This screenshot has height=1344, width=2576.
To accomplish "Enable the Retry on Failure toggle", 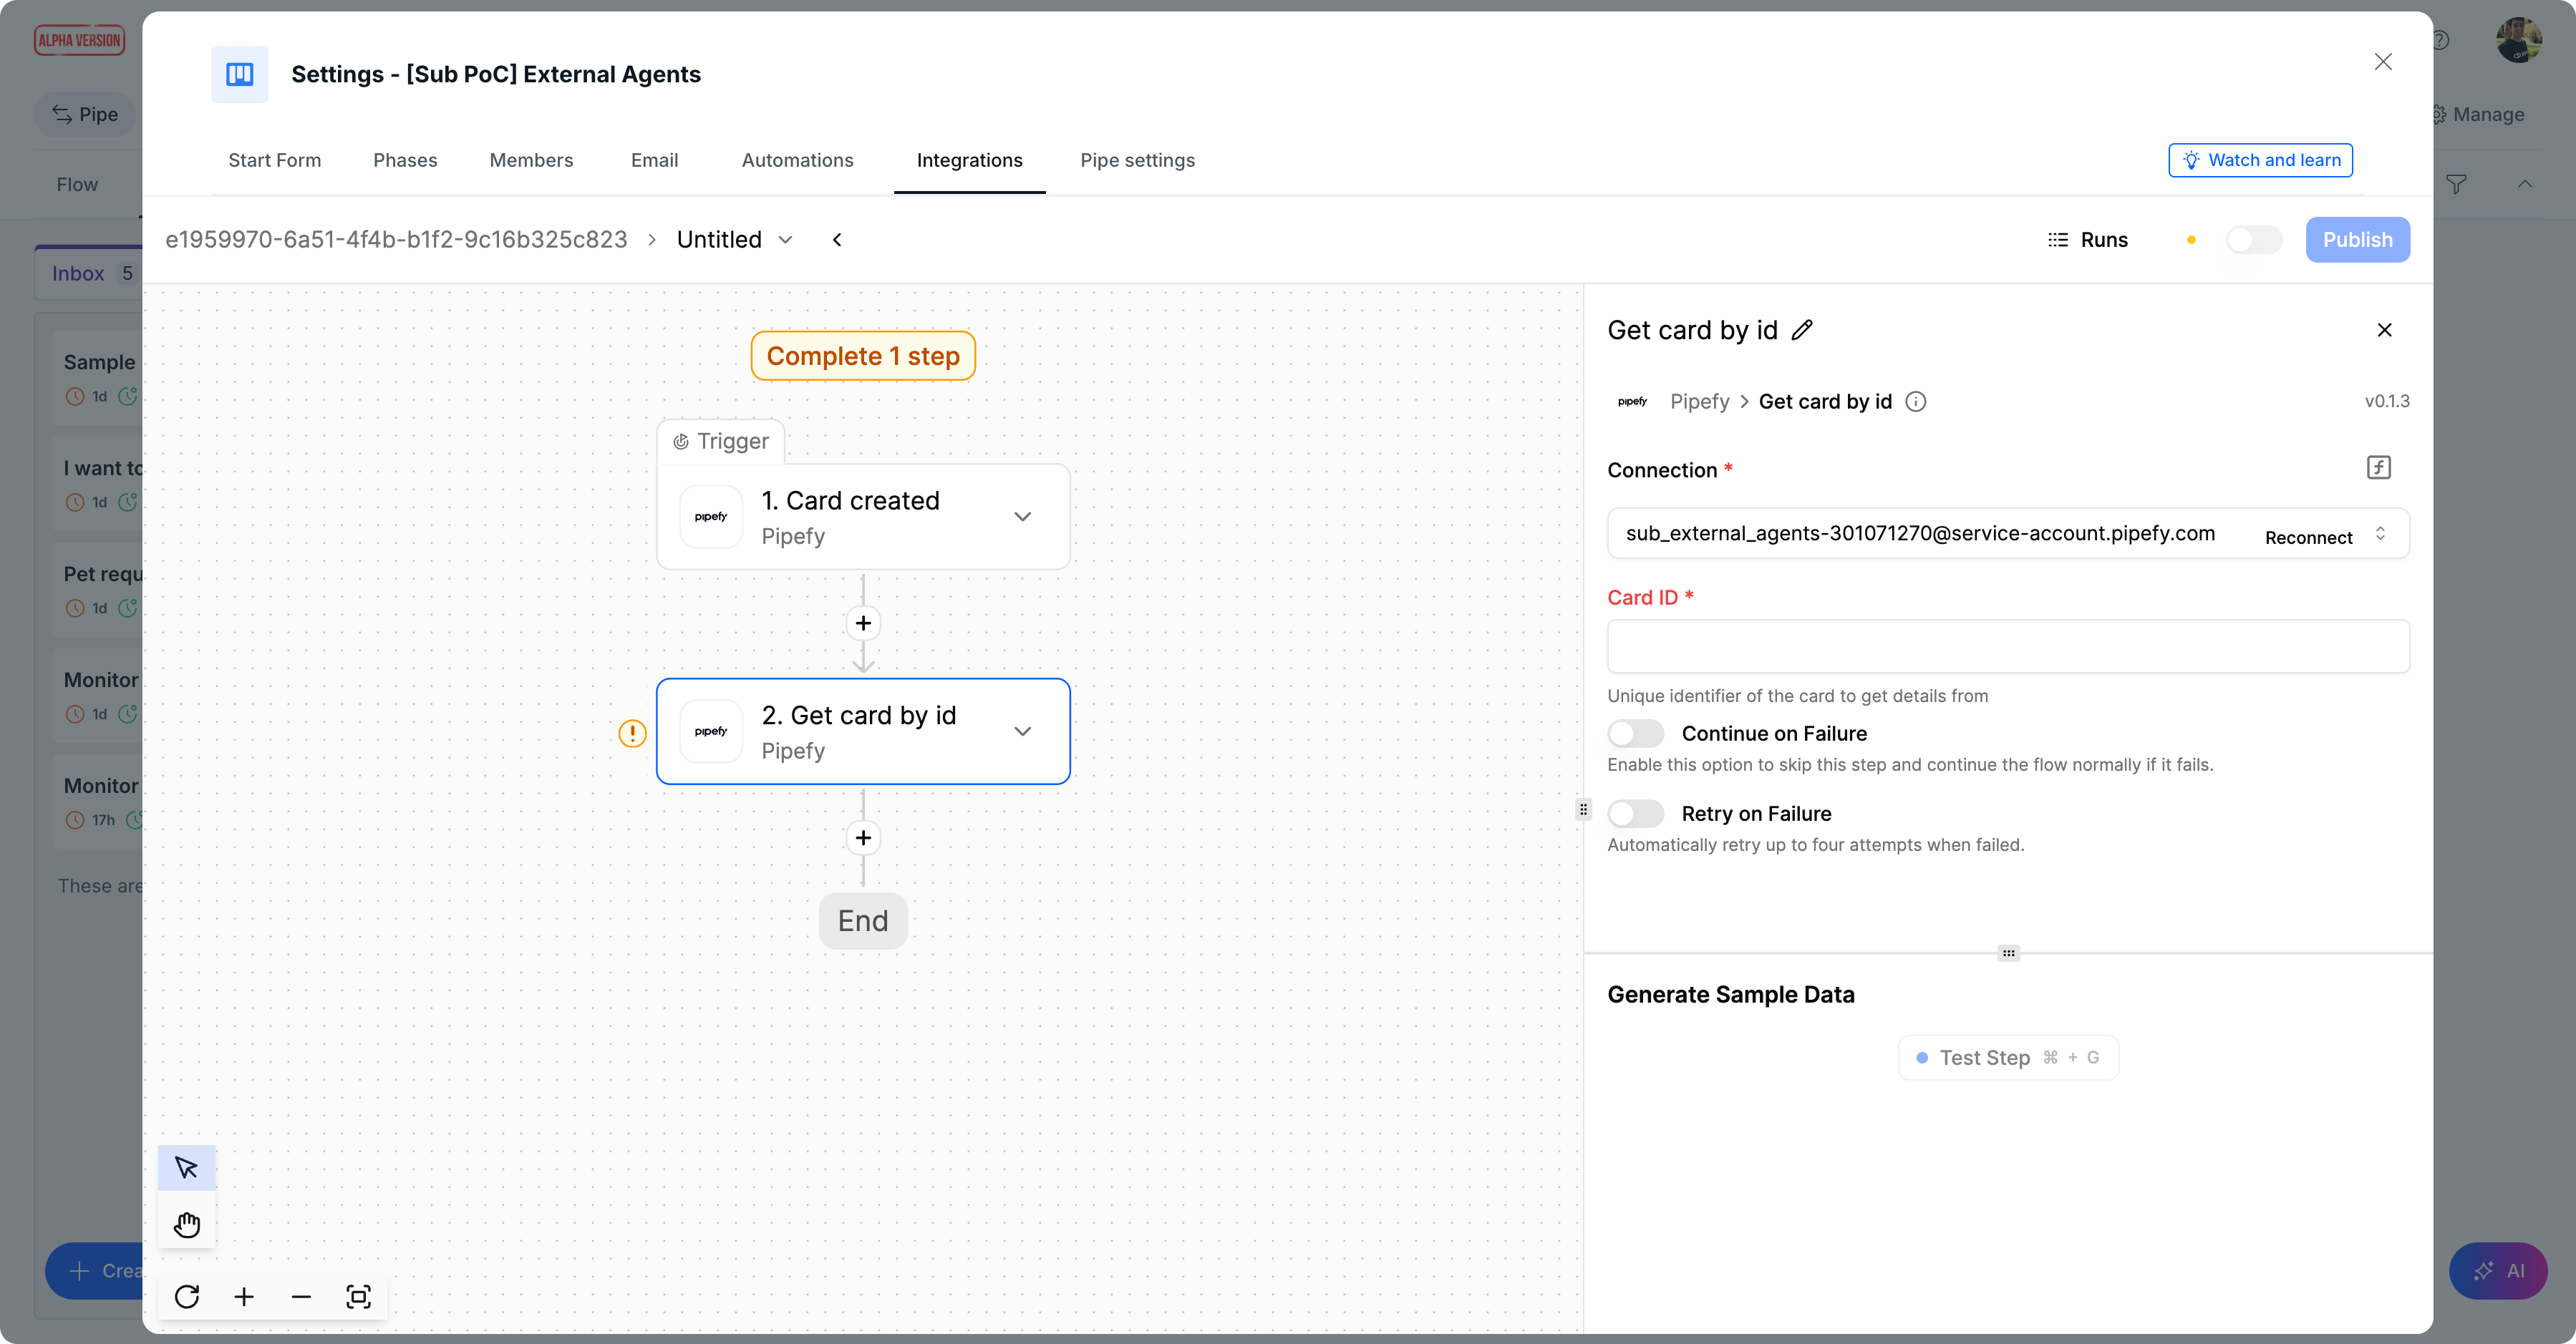I will 1635,814.
